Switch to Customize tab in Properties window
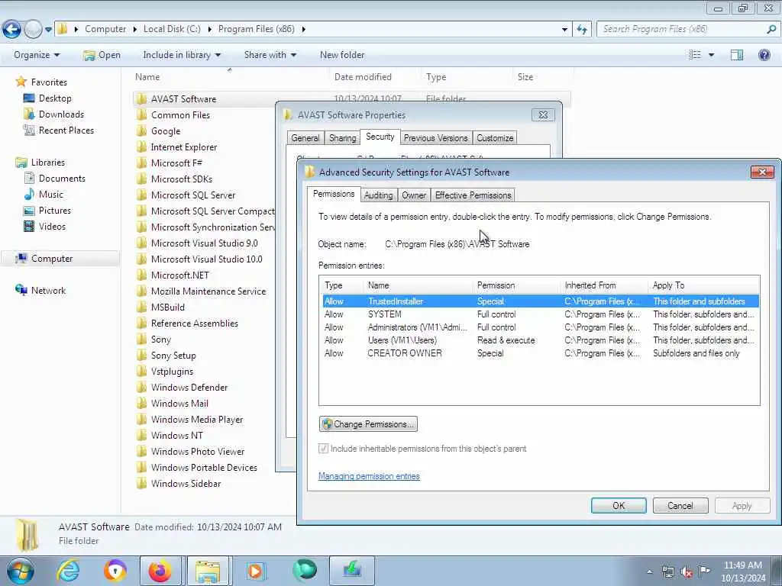782x586 pixels. tap(495, 138)
